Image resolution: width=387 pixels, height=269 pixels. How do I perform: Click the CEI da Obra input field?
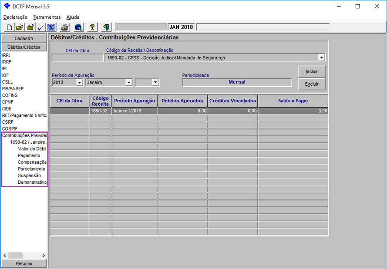pyautogui.click(x=77, y=58)
